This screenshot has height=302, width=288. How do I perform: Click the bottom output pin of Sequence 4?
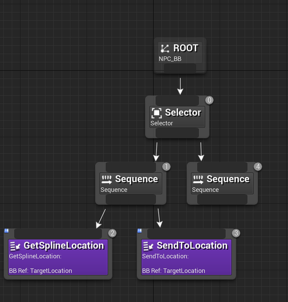(222, 199)
